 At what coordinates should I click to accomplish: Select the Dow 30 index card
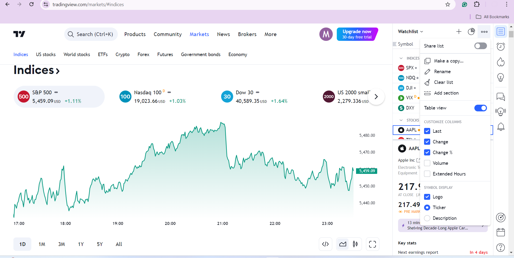pyautogui.click(x=262, y=97)
